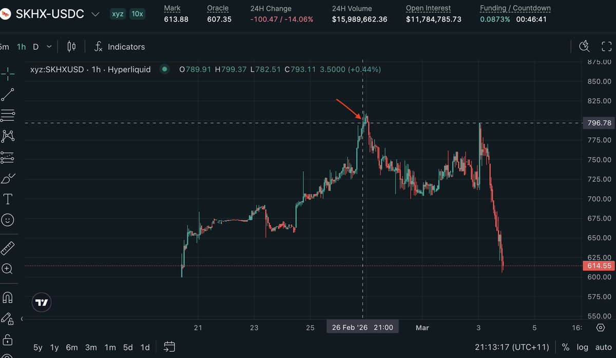
Task: Click the 26 Feb '26 21:00 time label
Action: 362,327
